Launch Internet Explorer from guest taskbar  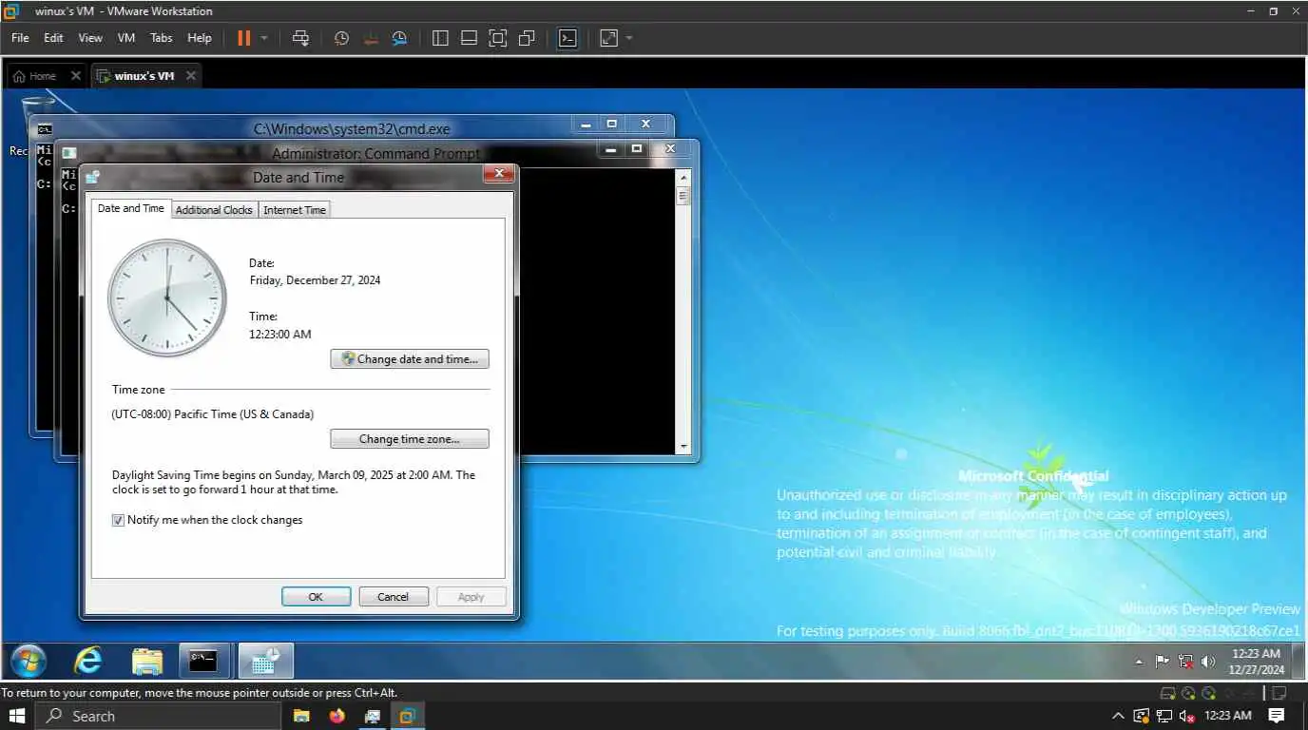point(88,661)
